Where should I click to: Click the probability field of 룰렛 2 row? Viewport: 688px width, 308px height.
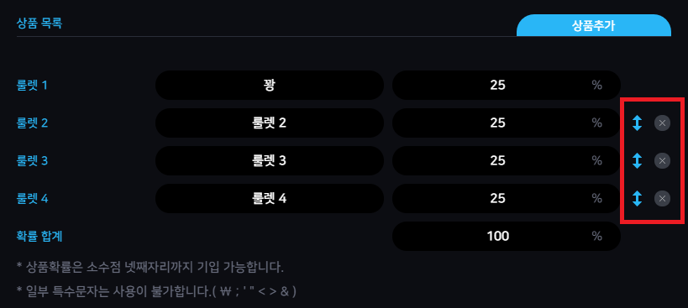(507, 123)
